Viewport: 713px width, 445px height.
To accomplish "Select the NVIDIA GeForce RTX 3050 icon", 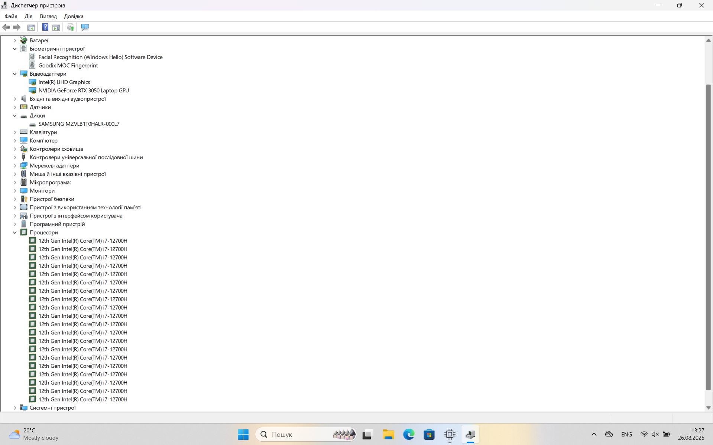I will click(32, 90).
